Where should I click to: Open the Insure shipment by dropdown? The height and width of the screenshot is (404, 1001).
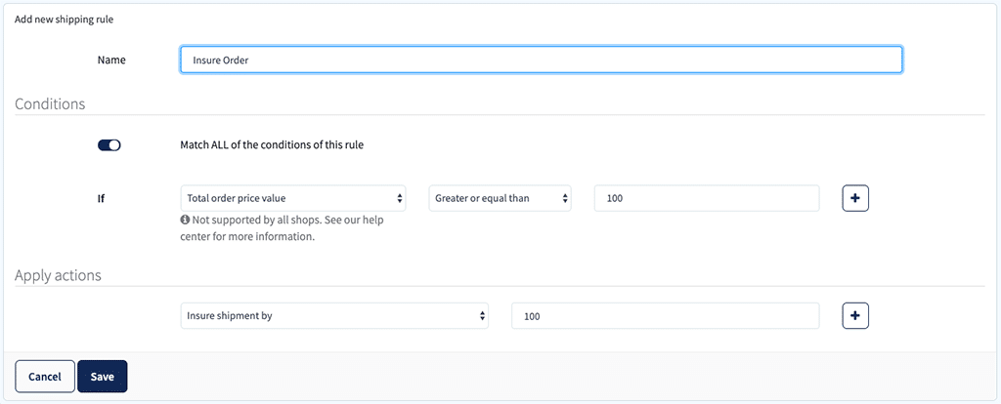334,315
